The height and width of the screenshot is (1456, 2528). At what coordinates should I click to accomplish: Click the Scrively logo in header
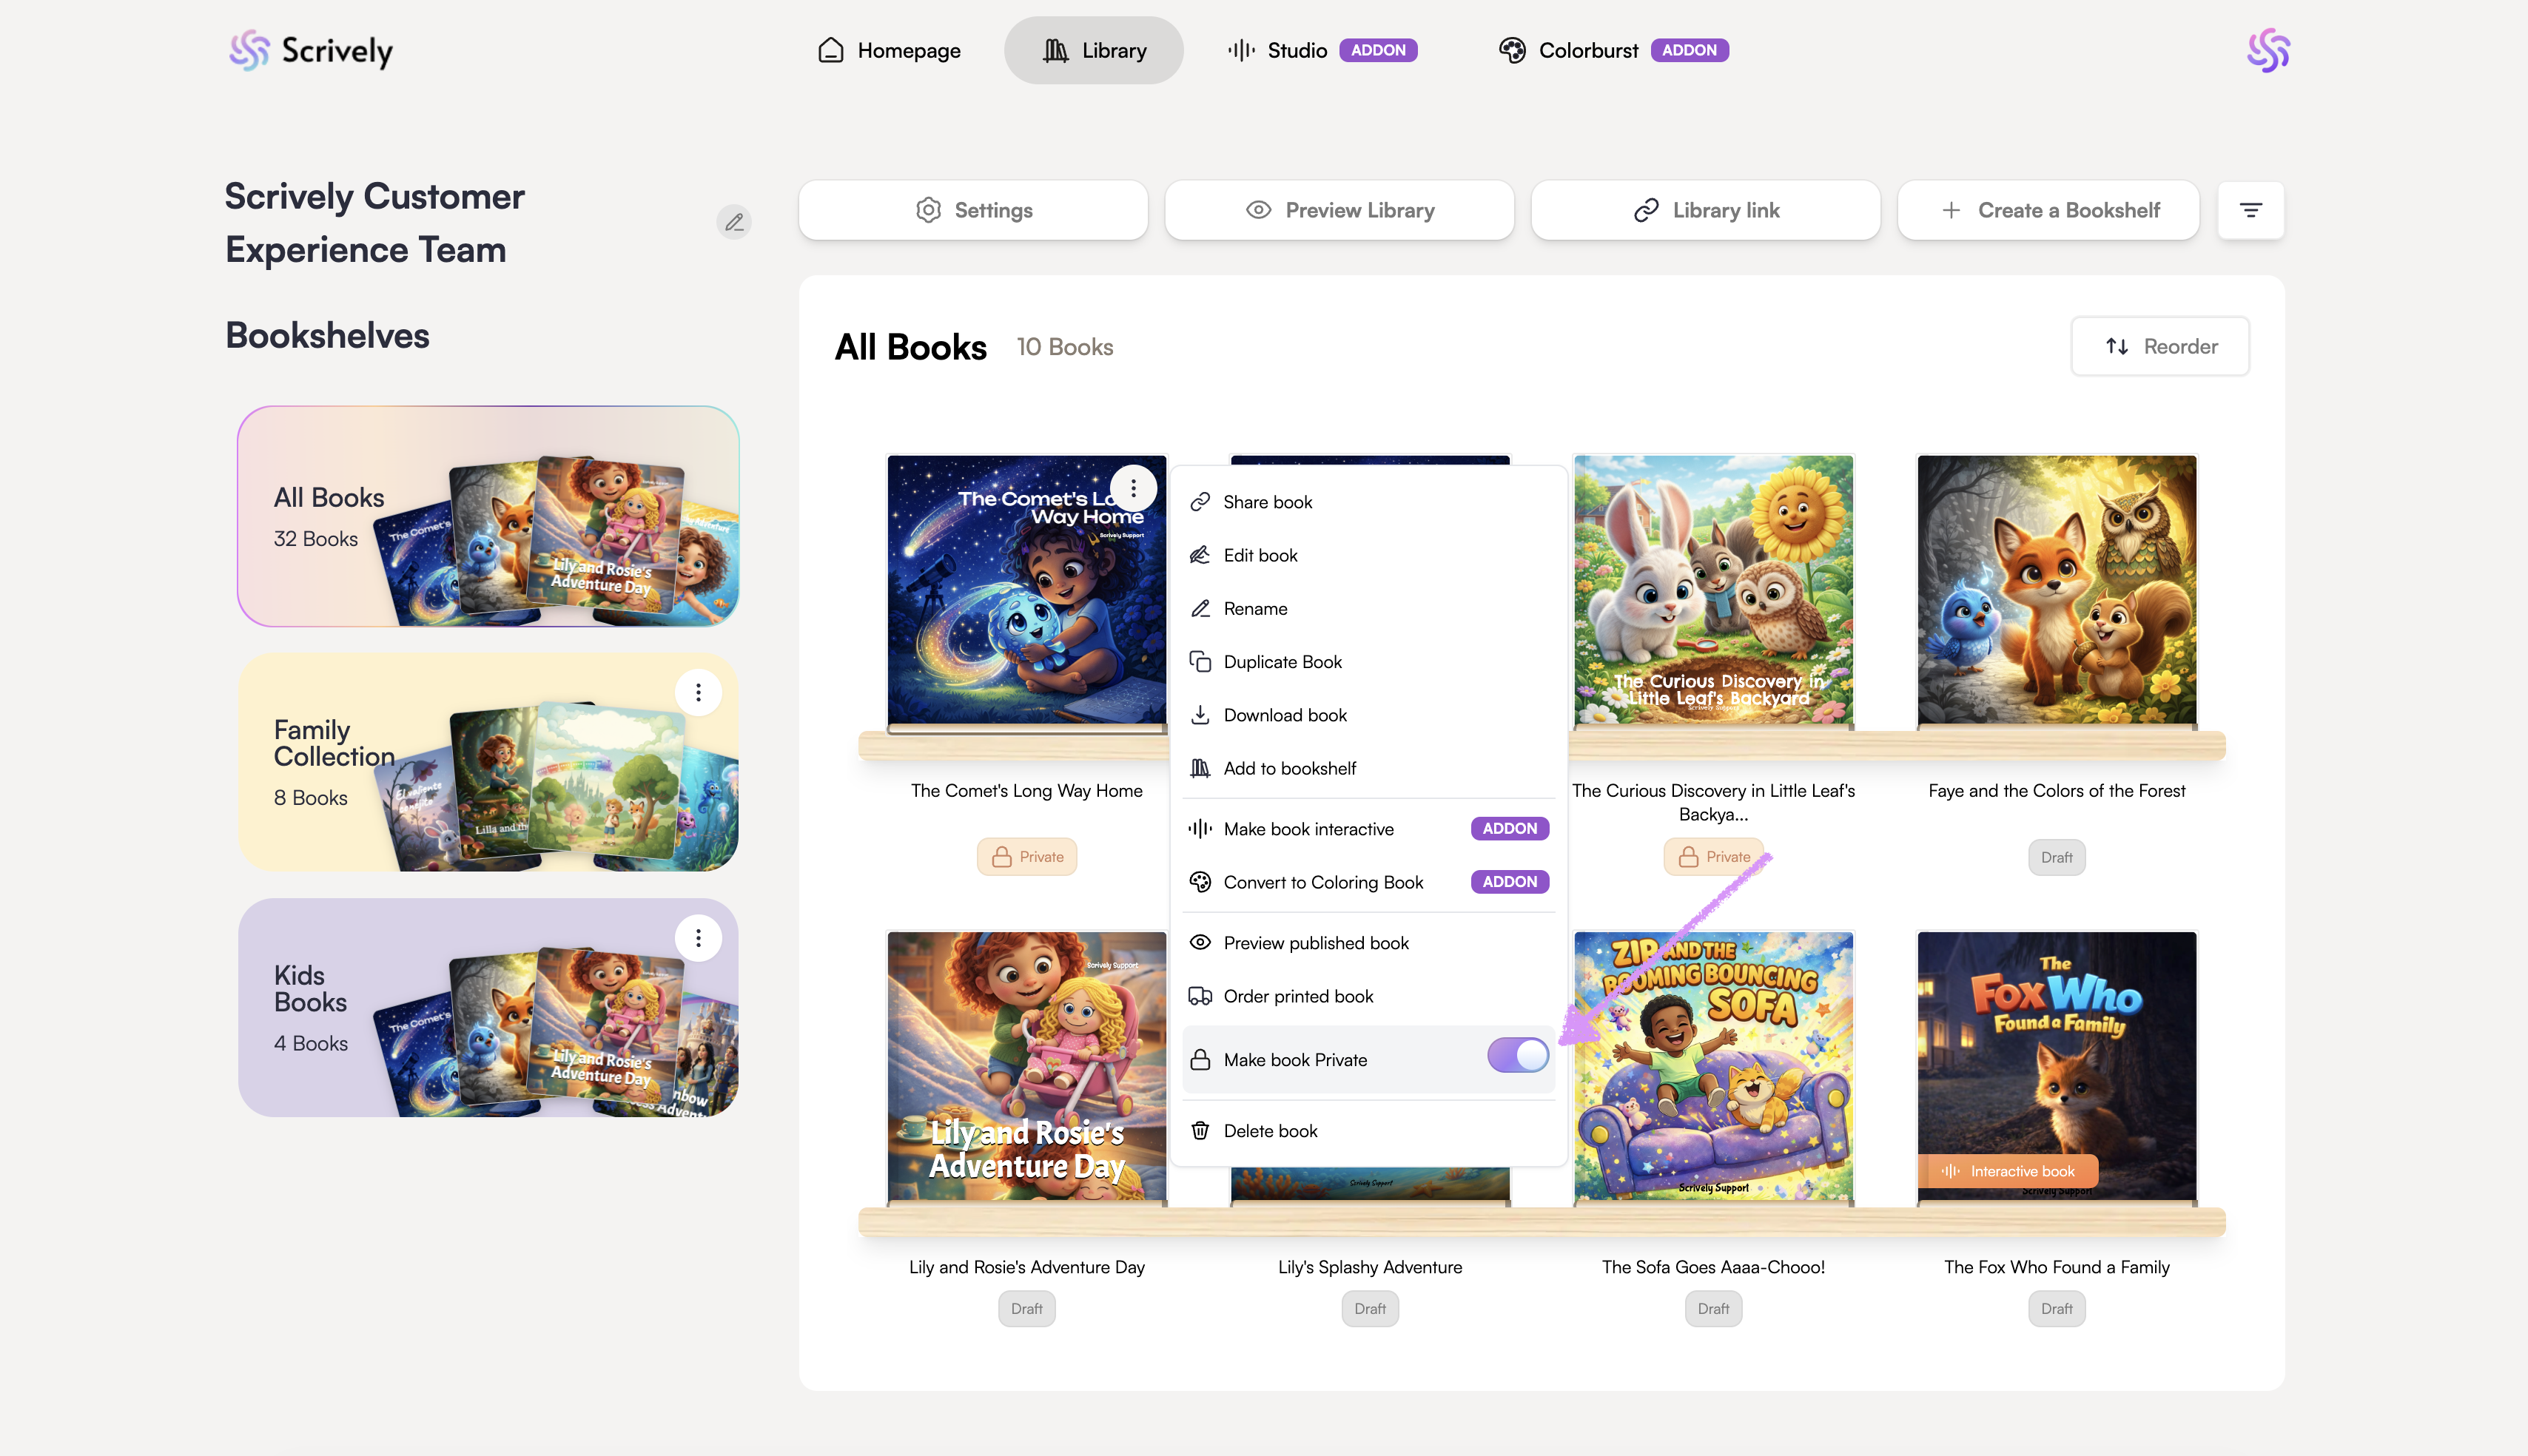[x=311, y=50]
